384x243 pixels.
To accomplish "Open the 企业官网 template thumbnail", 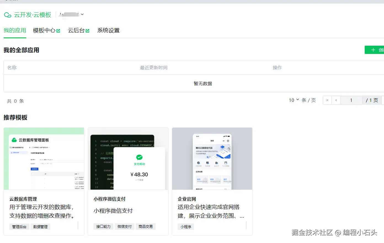I will (212, 159).
